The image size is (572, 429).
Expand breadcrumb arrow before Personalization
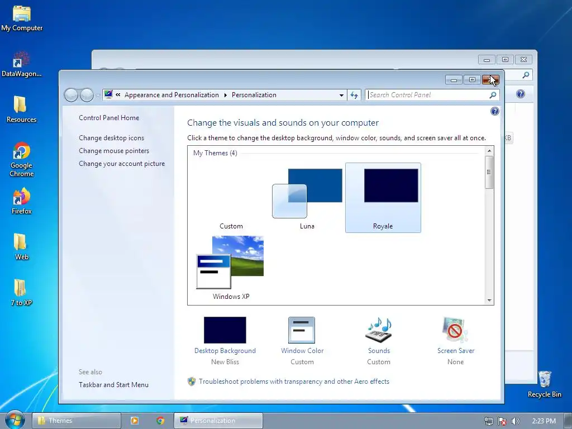pos(226,95)
